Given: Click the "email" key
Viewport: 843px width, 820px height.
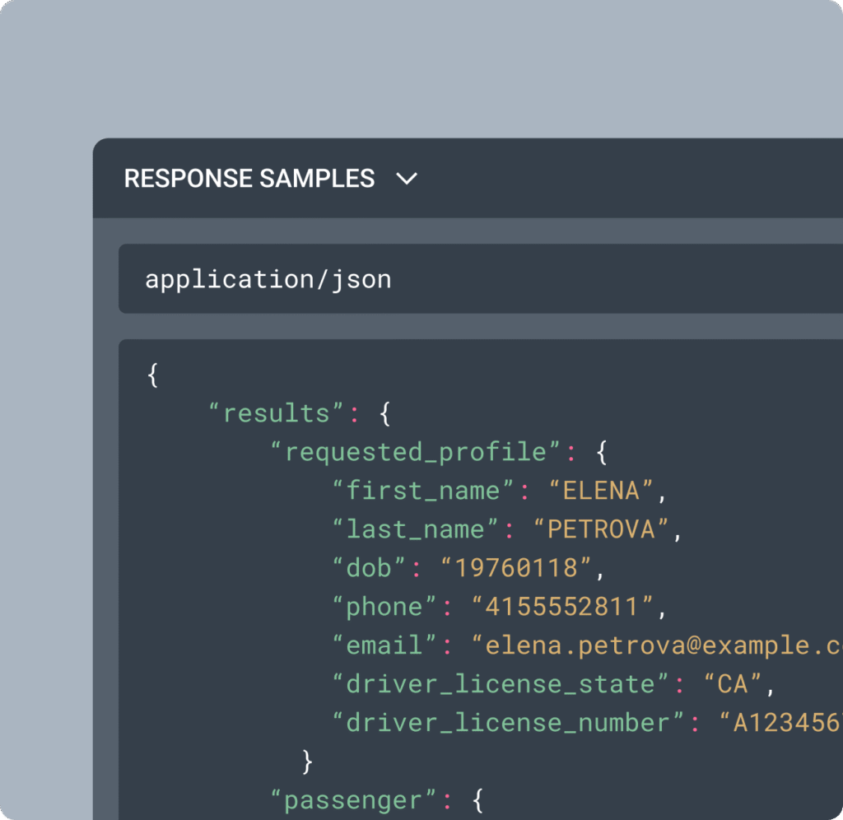Looking at the screenshot, I should pyautogui.click(x=384, y=645).
